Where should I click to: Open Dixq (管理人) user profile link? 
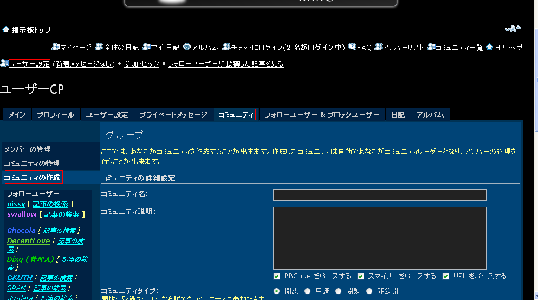tap(30, 259)
